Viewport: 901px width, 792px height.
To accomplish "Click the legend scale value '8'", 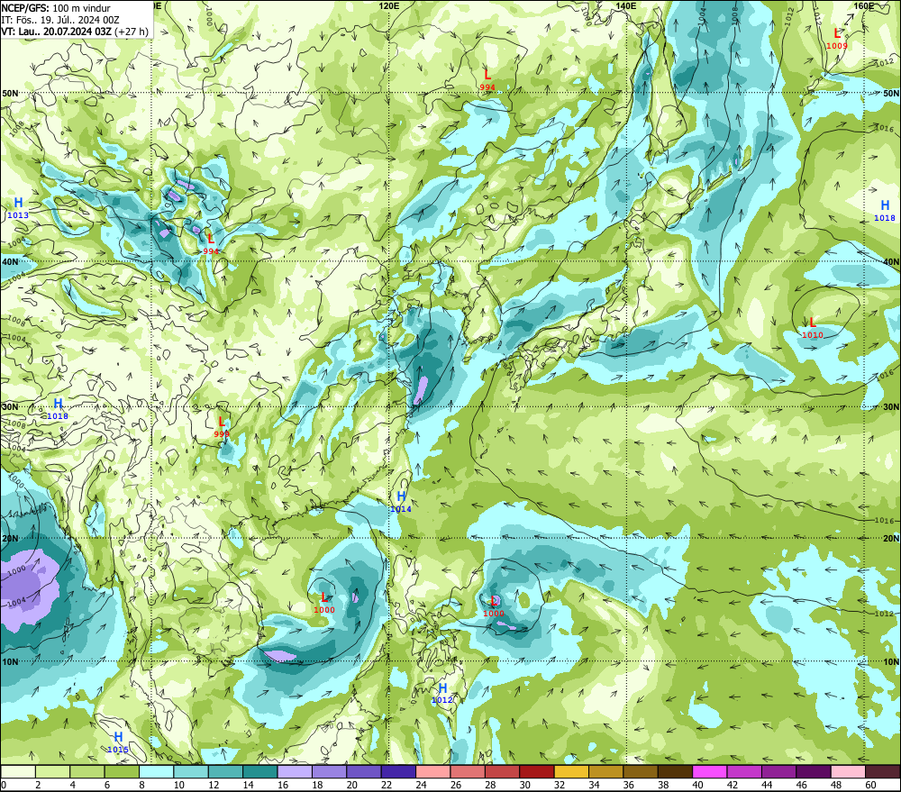I will pos(142,785).
